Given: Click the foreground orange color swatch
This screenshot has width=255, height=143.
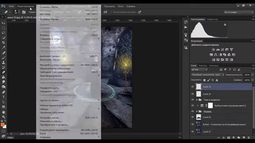Looking at the screenshot, I should (2, 124).
